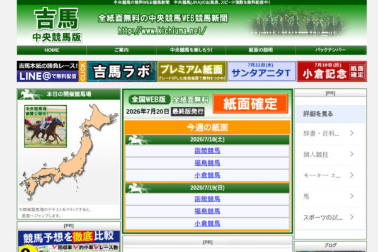This screenshot has height=252, width=378.
Task: Open the 吉馬ラボ banner
Action: (x=122, y=72)
